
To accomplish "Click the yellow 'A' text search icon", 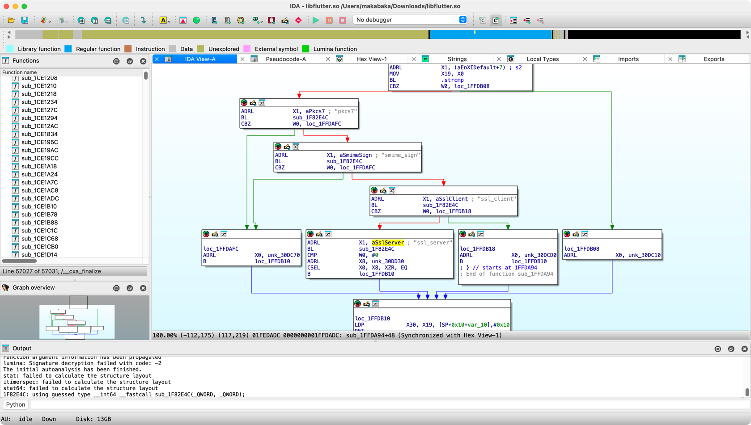I will click(x=163, y=20).
